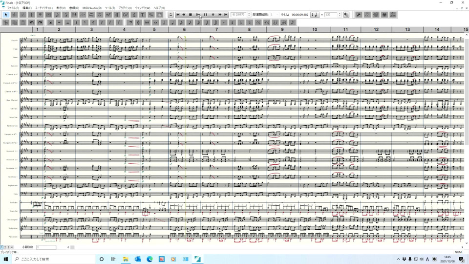
Task: Click the Undo arrow icon
Action: pyautogui.click(x=31, y=22)
